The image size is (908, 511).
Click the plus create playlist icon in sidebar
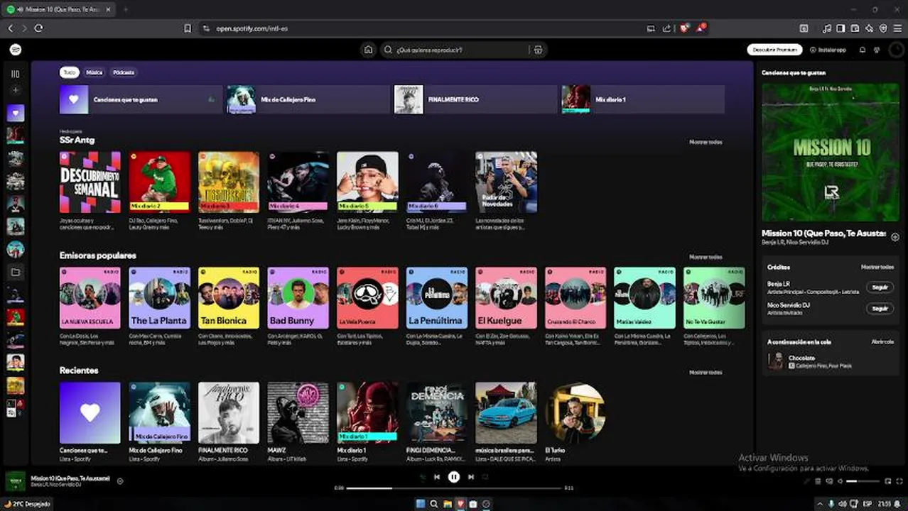(x=16, y=91)
